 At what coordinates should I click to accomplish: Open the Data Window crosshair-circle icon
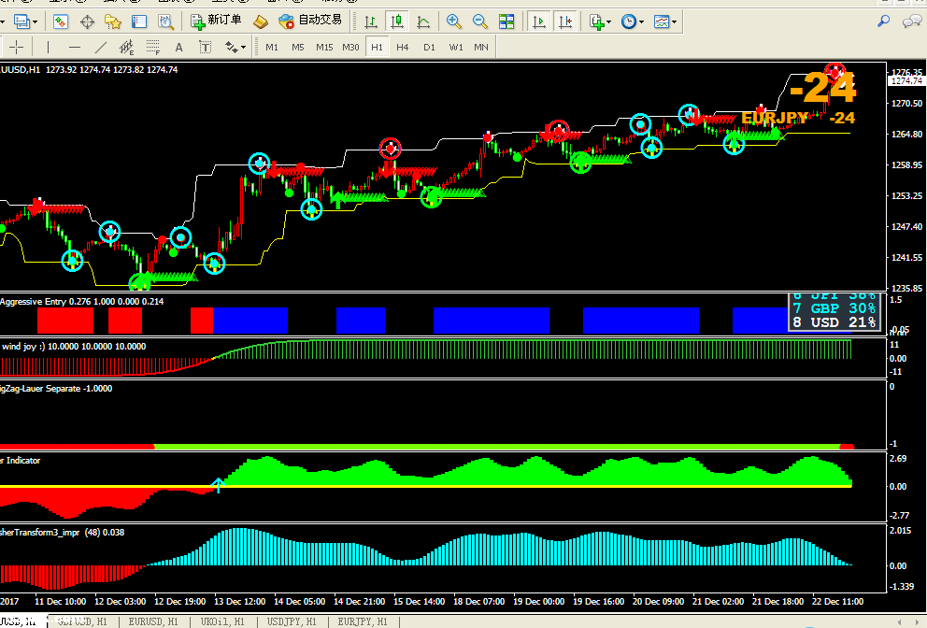(87, 22)
